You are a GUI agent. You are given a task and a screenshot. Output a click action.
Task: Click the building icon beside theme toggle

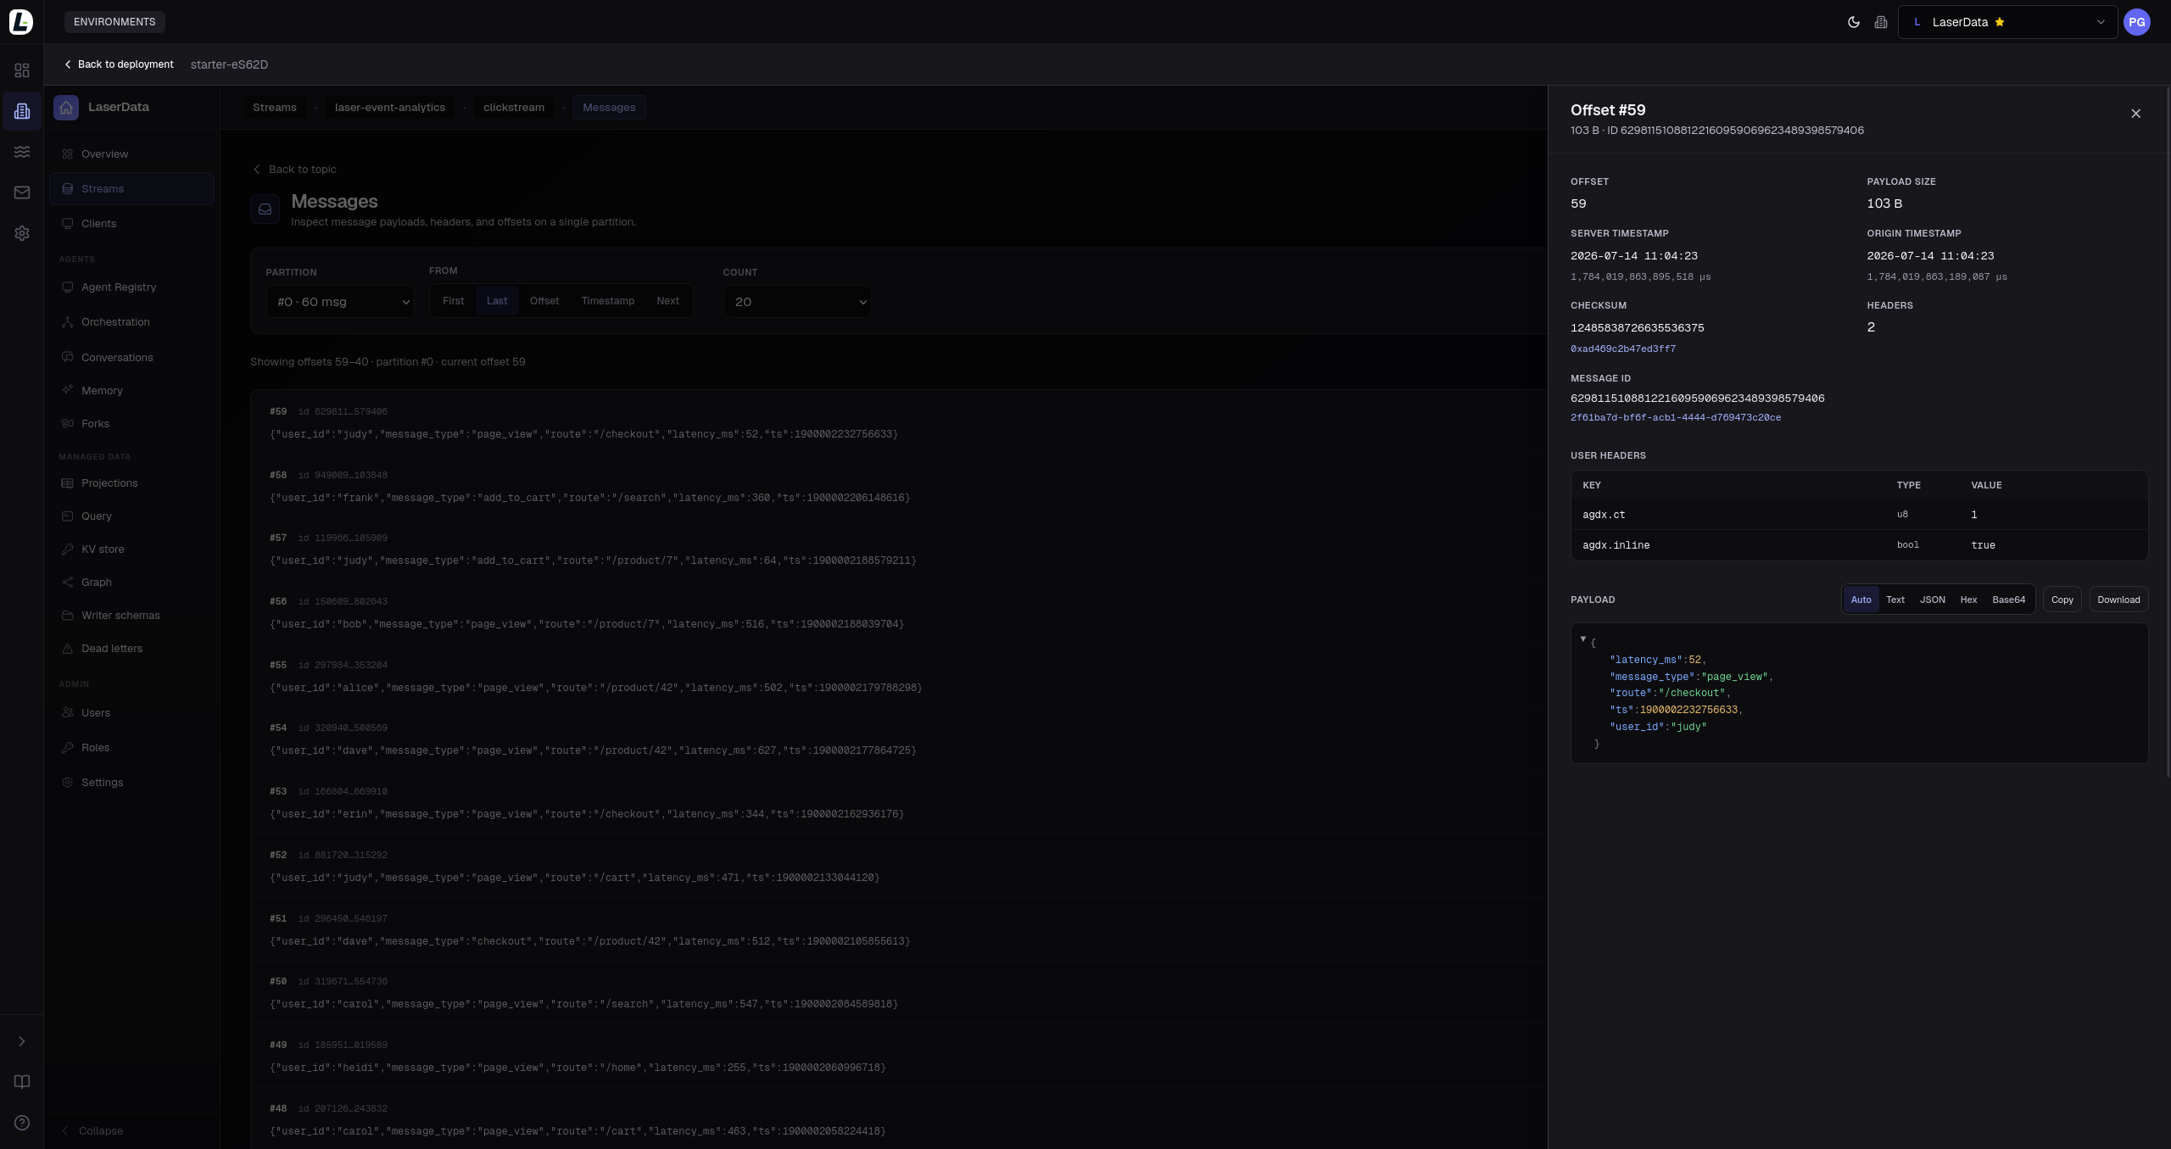point(1881,22)
